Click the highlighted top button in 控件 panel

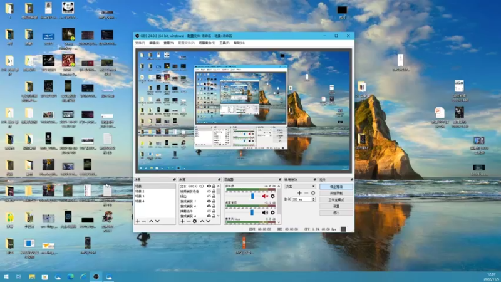coord(336,186)
